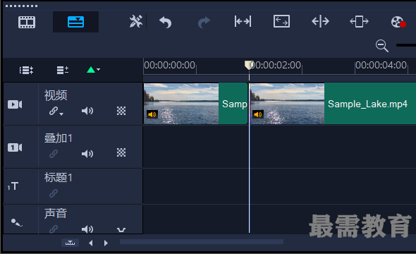The height and width of the screenshot is (254, 416).
Task: Open the customize toolbar wrench icon
Action: click(x=136, y=21)
